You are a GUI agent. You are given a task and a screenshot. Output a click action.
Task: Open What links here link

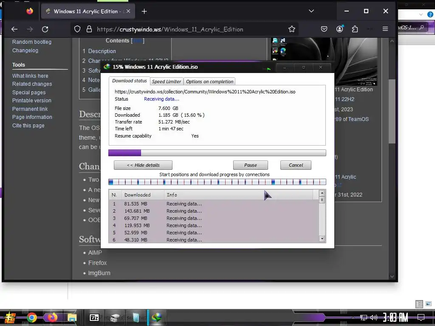click(x=30, y=76)
